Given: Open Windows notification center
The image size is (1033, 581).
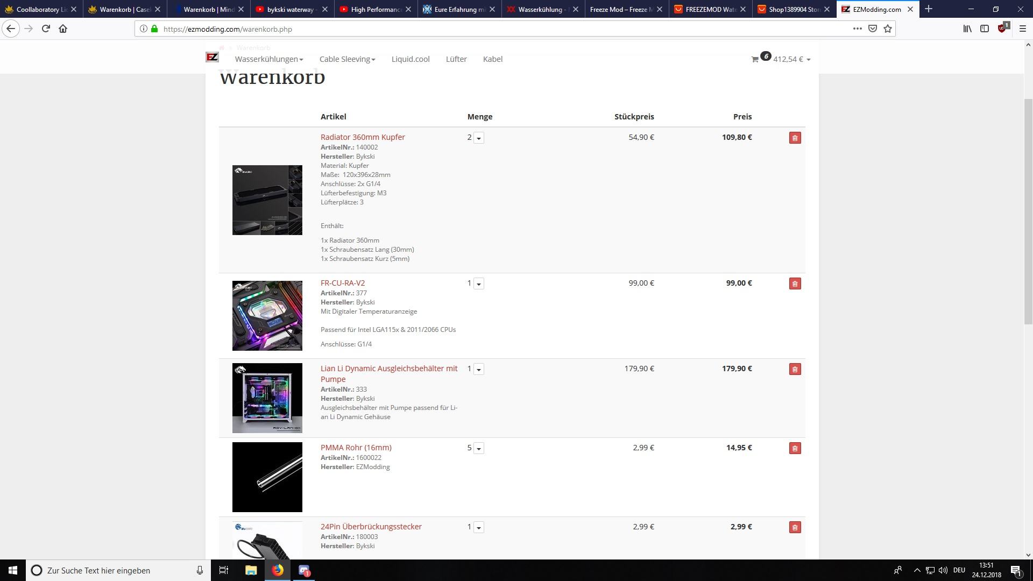Looking at the screenshot, I should pyautogui.click(x=1016, y=570).
